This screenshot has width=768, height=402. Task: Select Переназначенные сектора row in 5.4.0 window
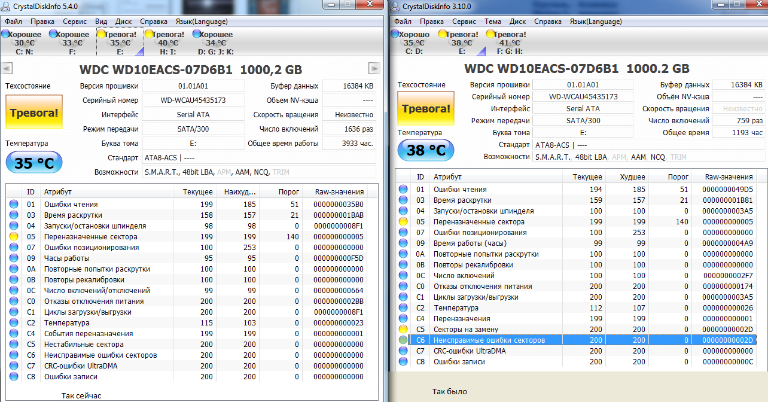click(x=191, y=236)
